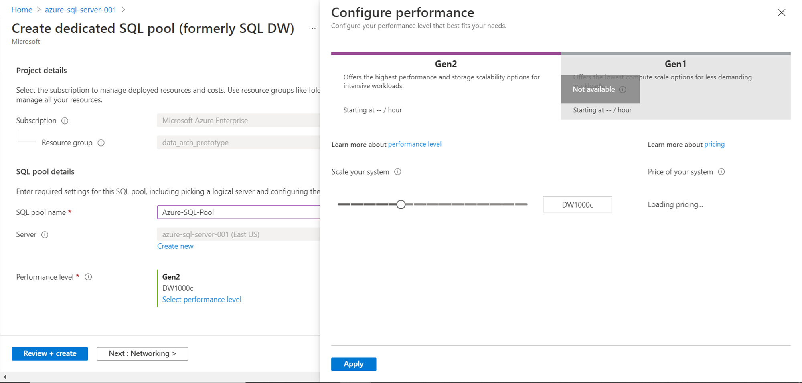Click Server info icon
802x383 pixels.
45,235
